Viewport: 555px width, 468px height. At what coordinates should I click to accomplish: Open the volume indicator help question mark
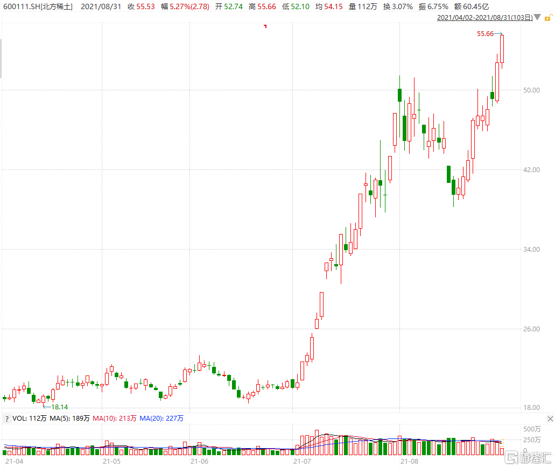pyautogui.click(x=6, y=419)
